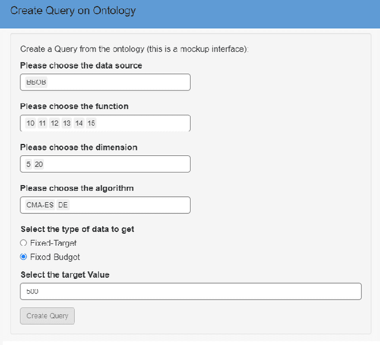Click function tag 12

click(x=55, y=123)
